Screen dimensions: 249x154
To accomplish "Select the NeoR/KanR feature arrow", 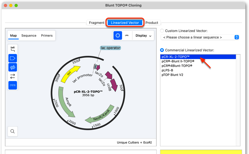I will tap(102, 116).
